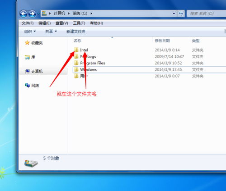Click the refresh icon beside address bar

181,14
